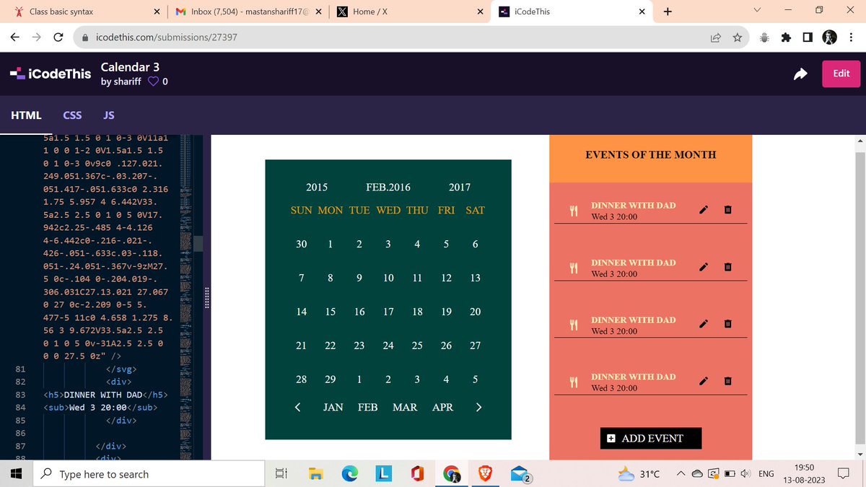Toggle the browser extensions puzzle icon
The height and width of the screenshot is (487, 866).
[786, 36]
